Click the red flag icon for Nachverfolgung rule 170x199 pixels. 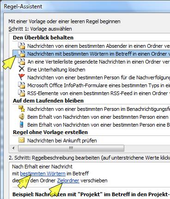[x=22, y=77]
